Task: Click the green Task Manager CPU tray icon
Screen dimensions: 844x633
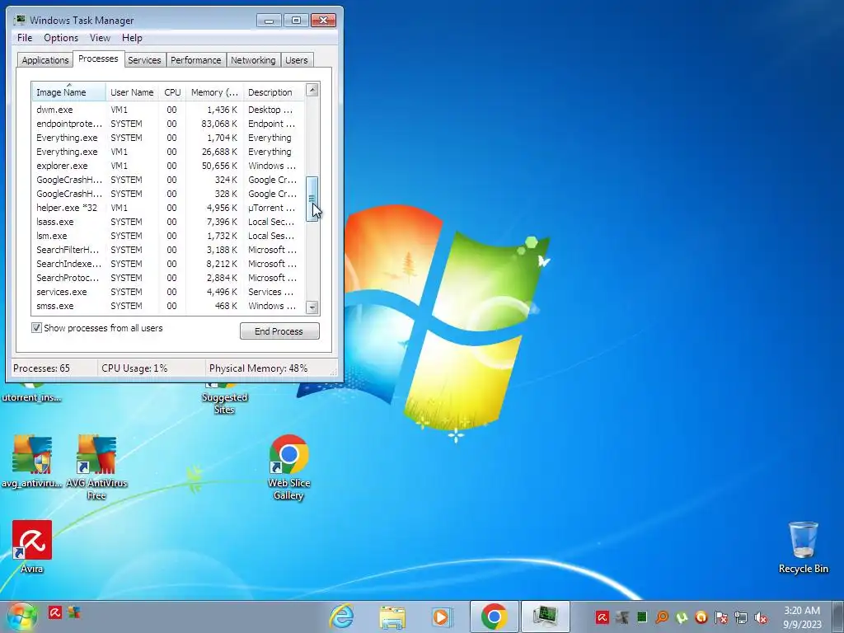Action: [x=641, y=617]
